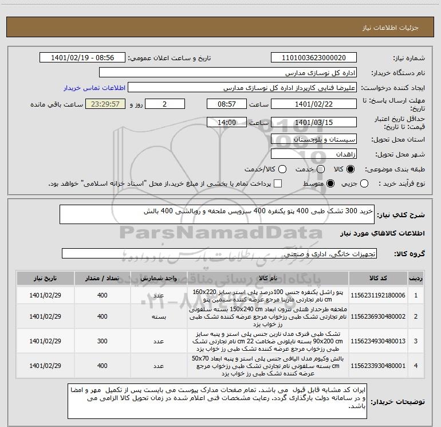Screen dimensions: 441x427
Task: Click the unit بسته in row 2
Action: 159,316
